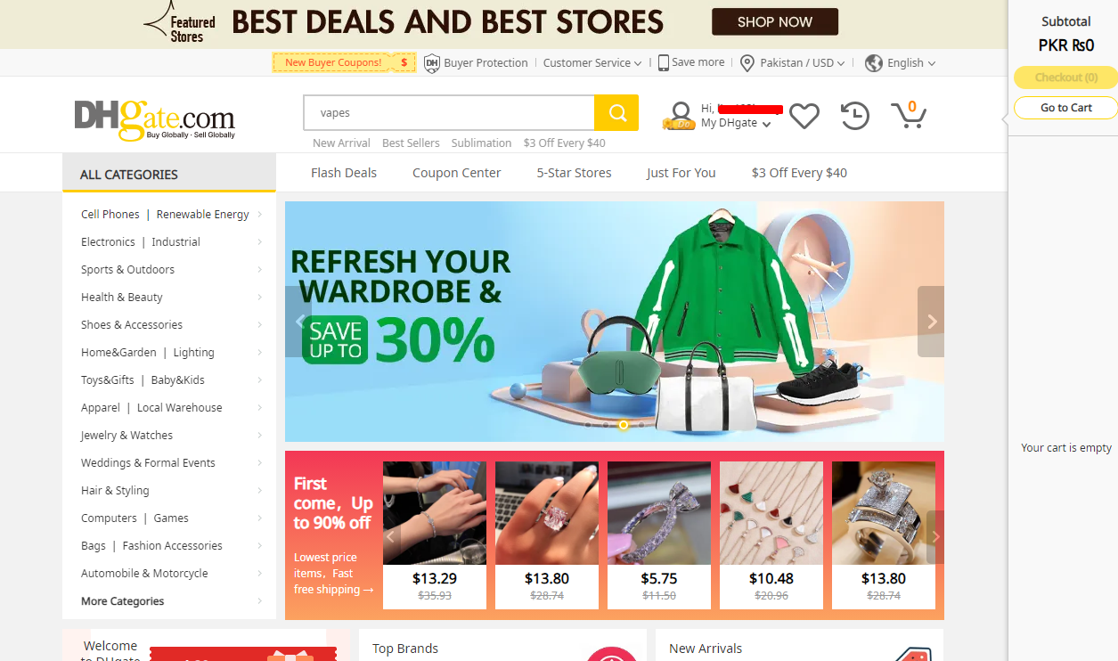Click the orange search magnifier button
Viewport: 1118px width, 661px height.
click(616, 112)
